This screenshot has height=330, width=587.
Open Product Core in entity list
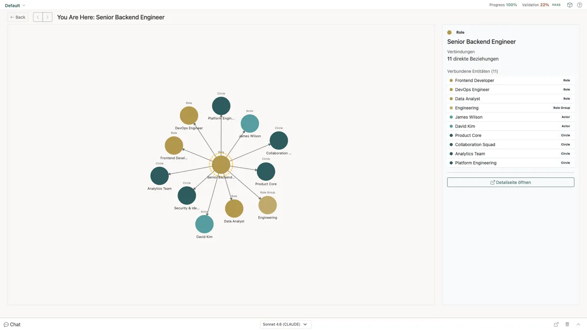coord(511,135)
